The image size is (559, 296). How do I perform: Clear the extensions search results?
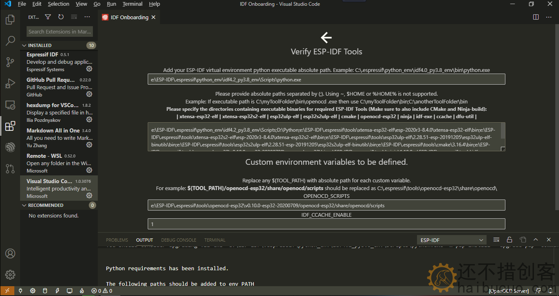(74, 17)
